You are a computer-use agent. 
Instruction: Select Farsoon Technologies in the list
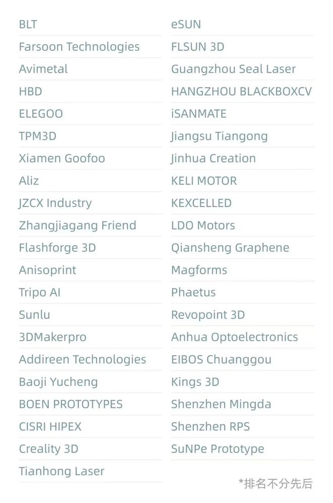79,47
